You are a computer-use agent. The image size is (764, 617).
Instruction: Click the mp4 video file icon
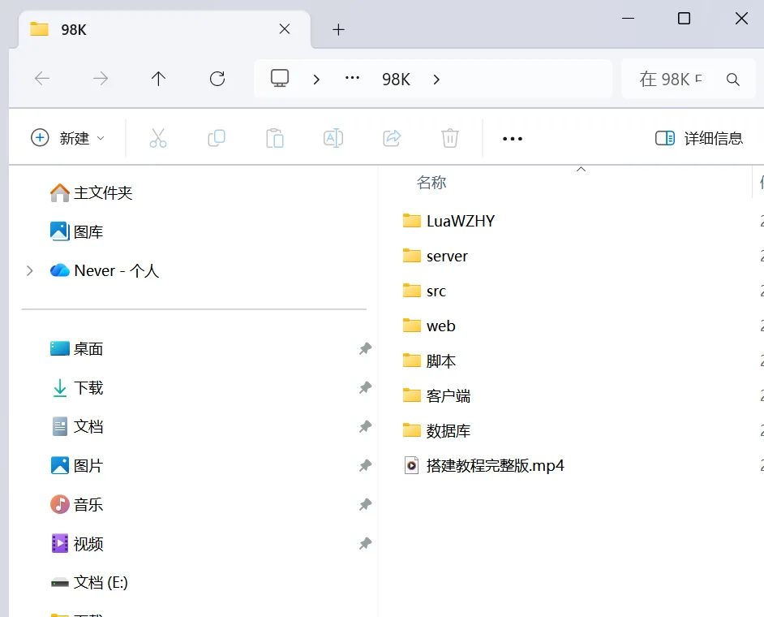point(412,466)
